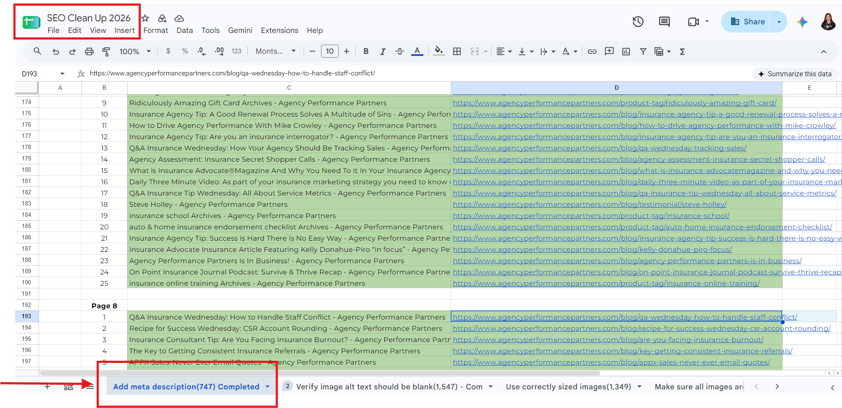Open the Extensions menu
The image size is (842, 408).
[279, 30]
